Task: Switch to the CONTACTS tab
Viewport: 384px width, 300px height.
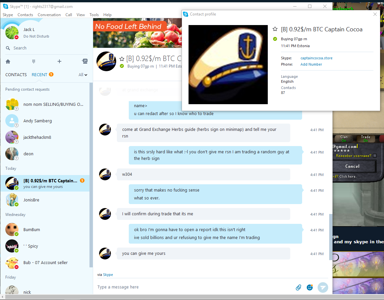Action: [x=16, y=75]
